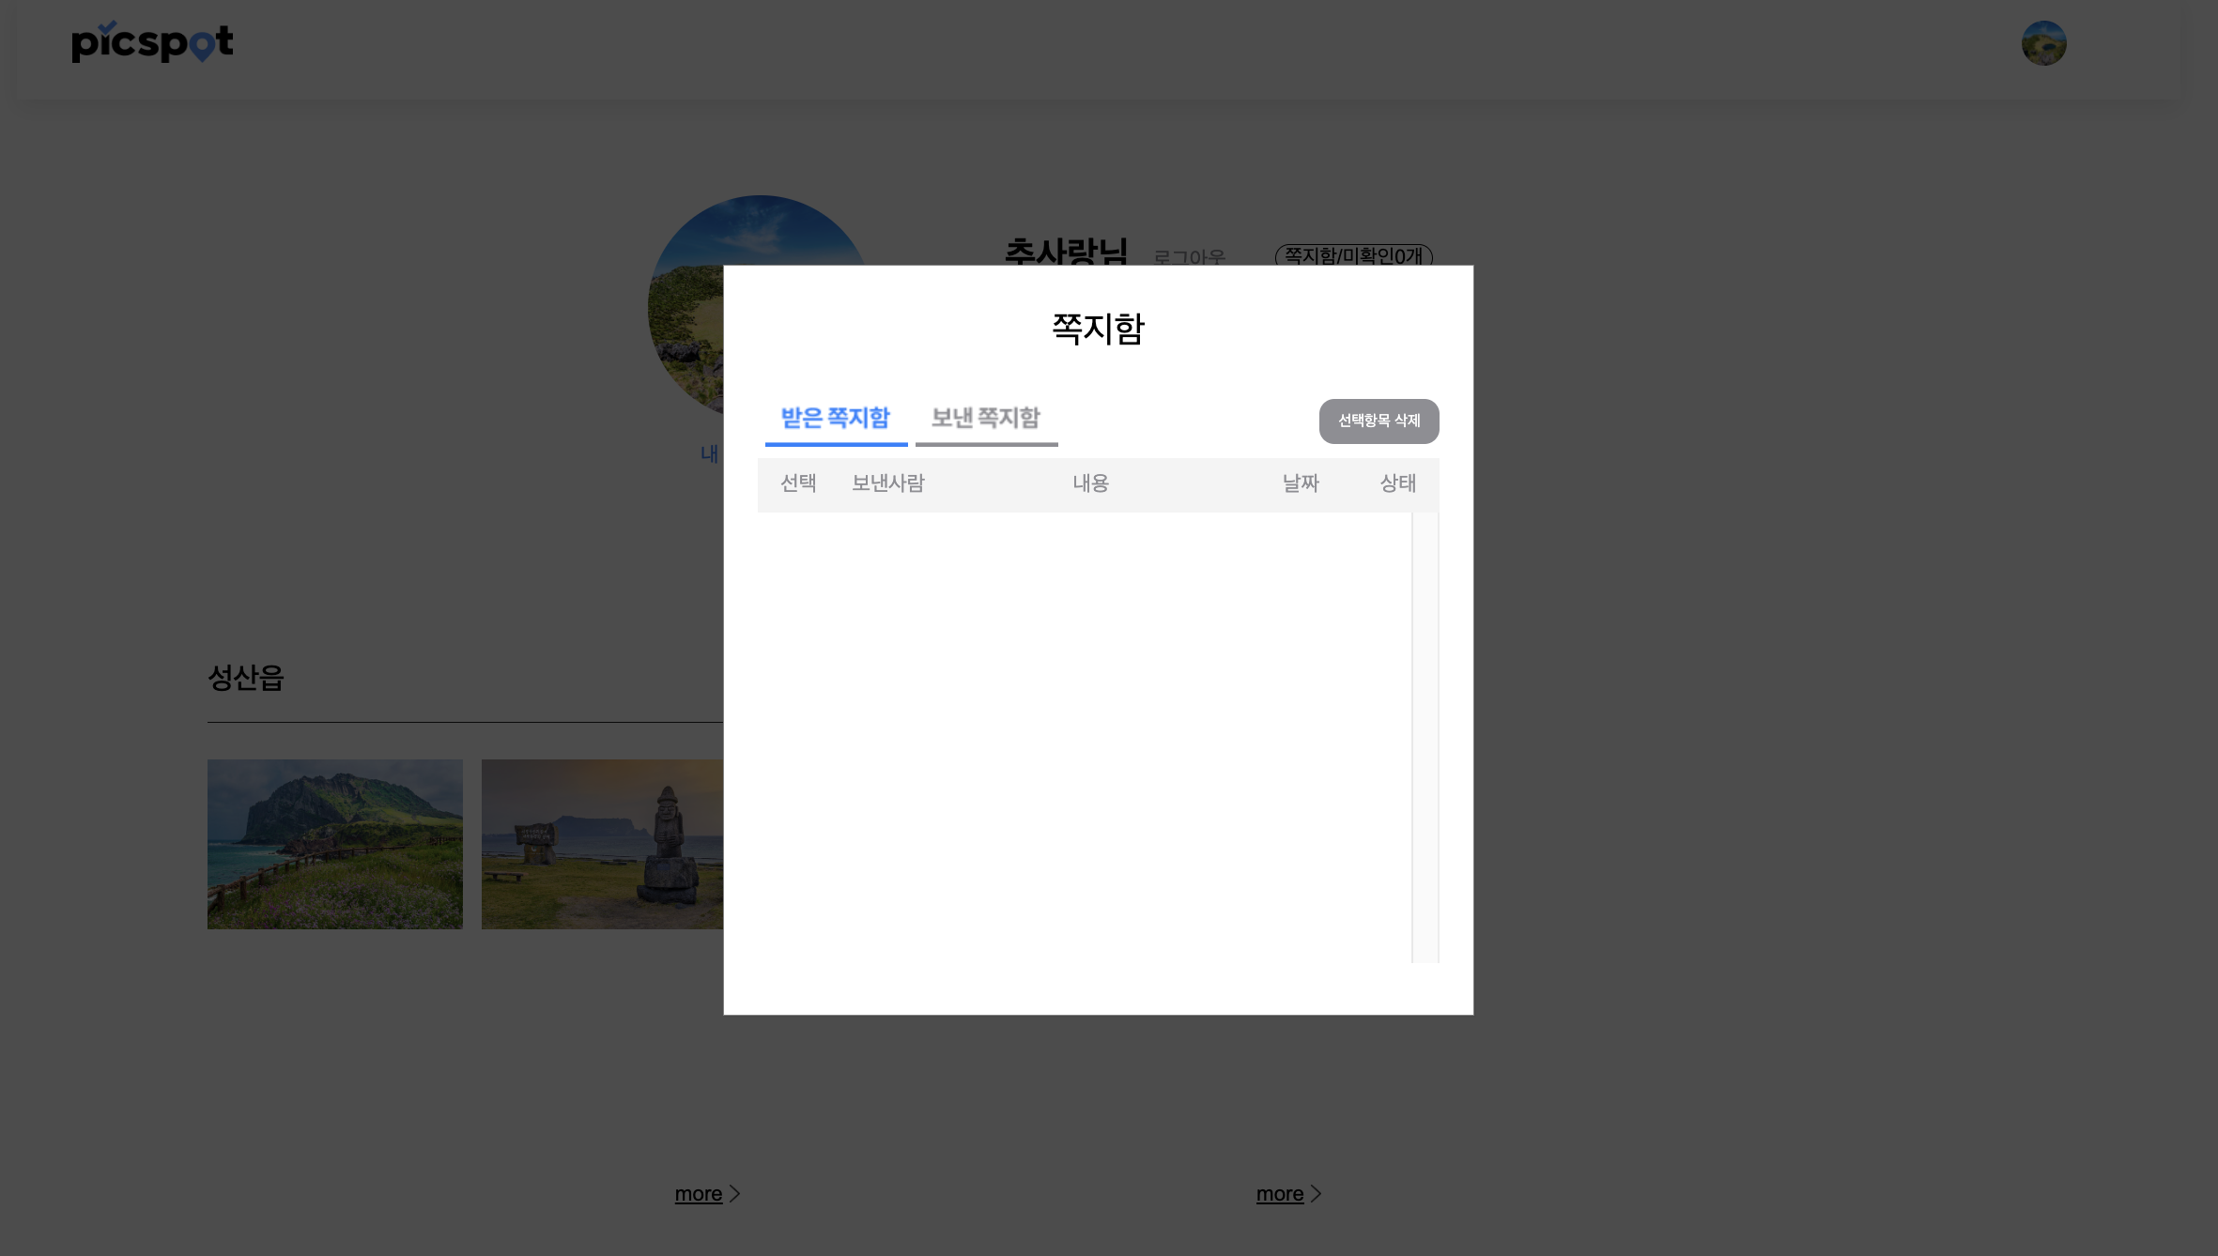Open the 성산일출봉 landscape thumbnail
This screenshot has width=2218, height=1256.
(334, 843)
